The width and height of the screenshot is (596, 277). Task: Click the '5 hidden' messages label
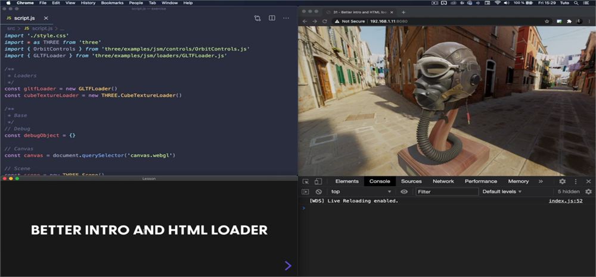point(569,192)
